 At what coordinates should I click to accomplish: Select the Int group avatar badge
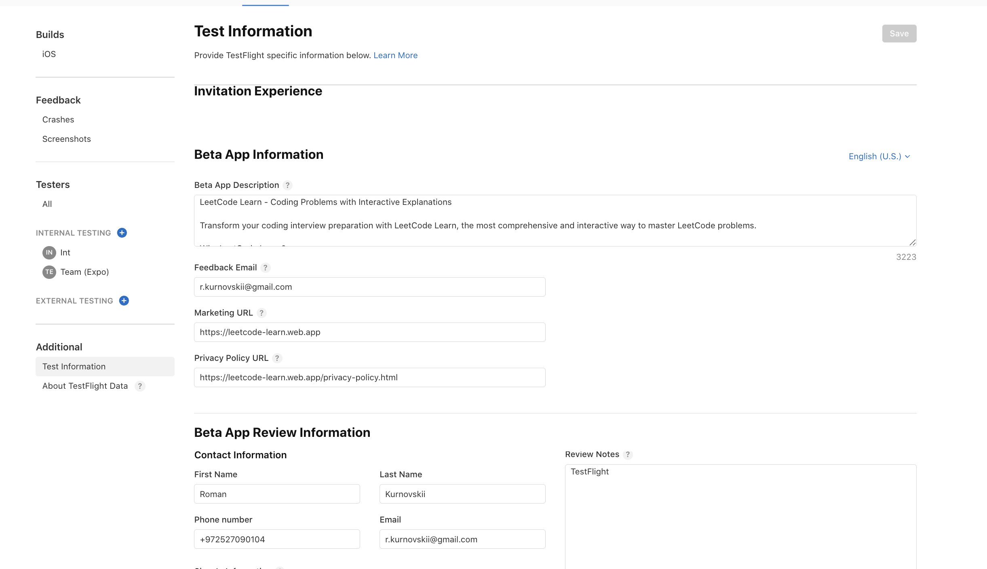pos(49,252)
